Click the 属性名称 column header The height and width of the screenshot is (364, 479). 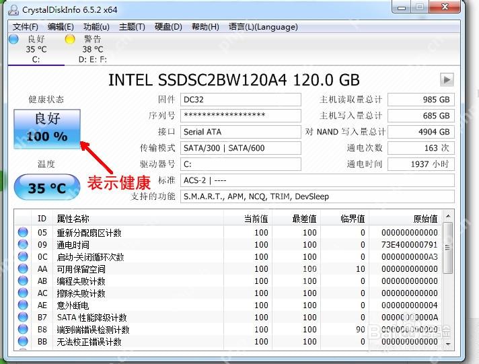[138, 219]
